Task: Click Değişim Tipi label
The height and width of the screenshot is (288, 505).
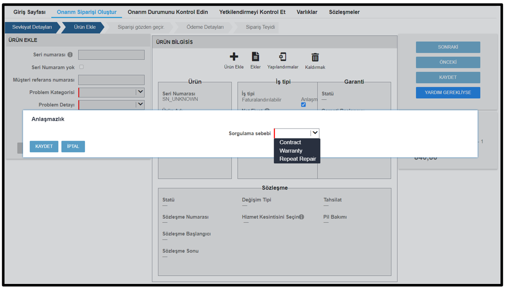Action: point(257,200)
